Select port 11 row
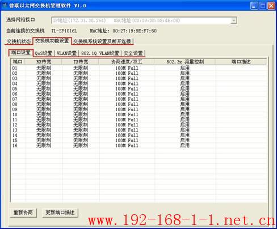 pyautogui.click(x=139, y=120)
